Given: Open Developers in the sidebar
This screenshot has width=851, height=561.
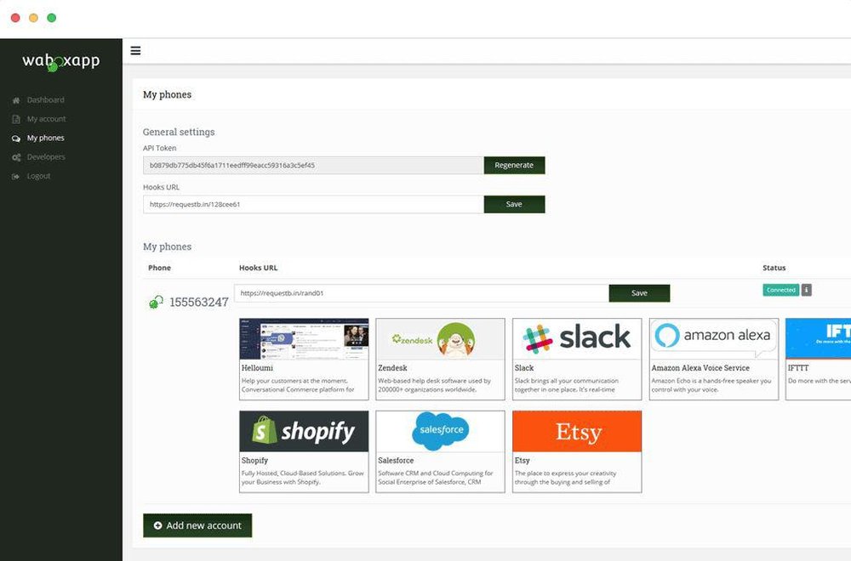Looking at the screenshot, I should [x=46, y=156].
